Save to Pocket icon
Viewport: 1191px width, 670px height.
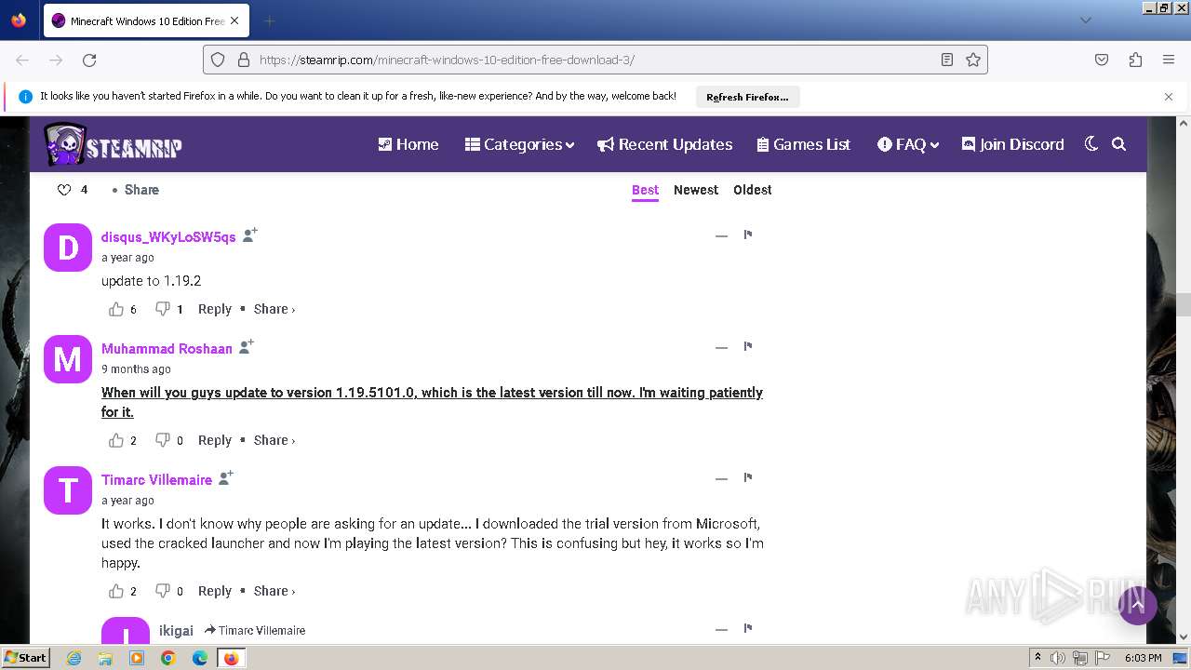tap(1102, 60)
